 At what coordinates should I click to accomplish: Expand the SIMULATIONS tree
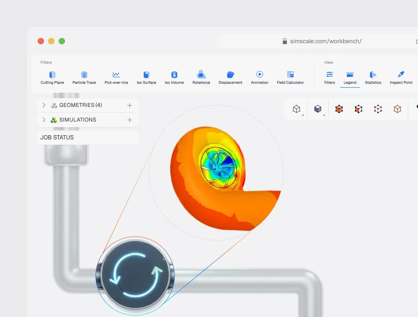click(44, 120)
